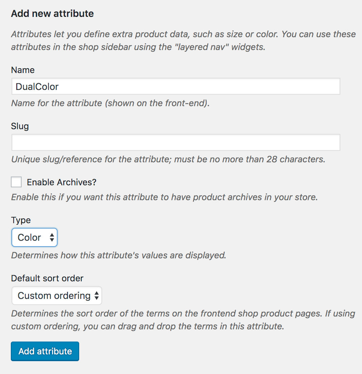Screen dimensions: 362x374
Task: Tick the Enable Archives checkbox
Action: (16, 182)
